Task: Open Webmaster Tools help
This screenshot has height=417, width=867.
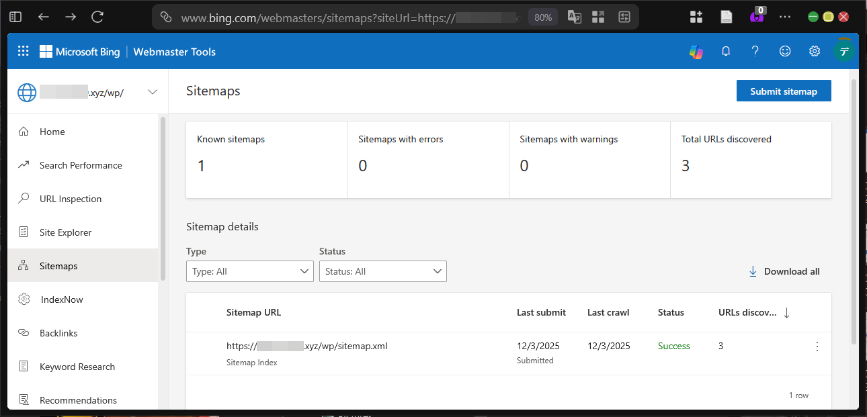Action: tap(755, 51)
